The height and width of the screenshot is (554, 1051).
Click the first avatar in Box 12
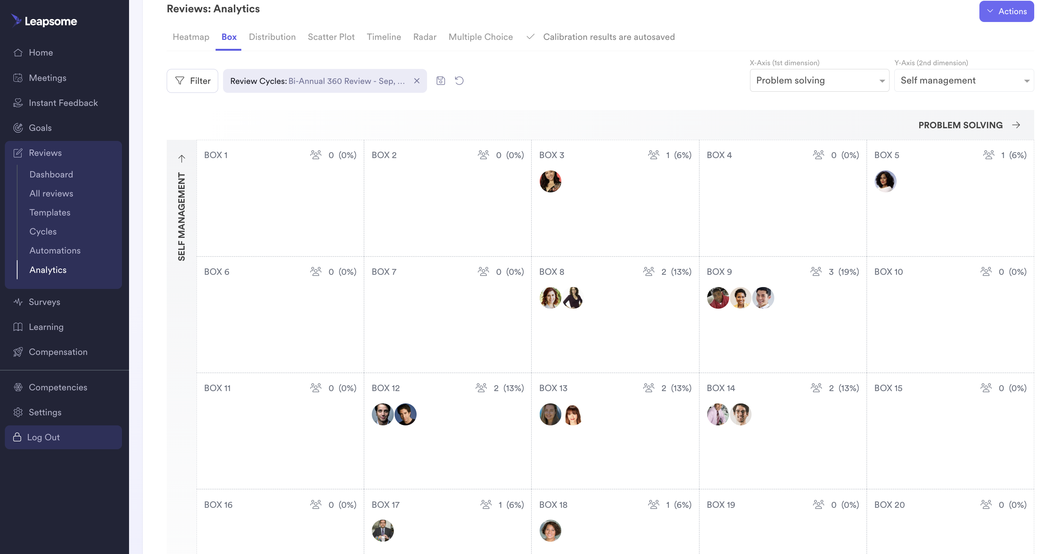(383, 415)
